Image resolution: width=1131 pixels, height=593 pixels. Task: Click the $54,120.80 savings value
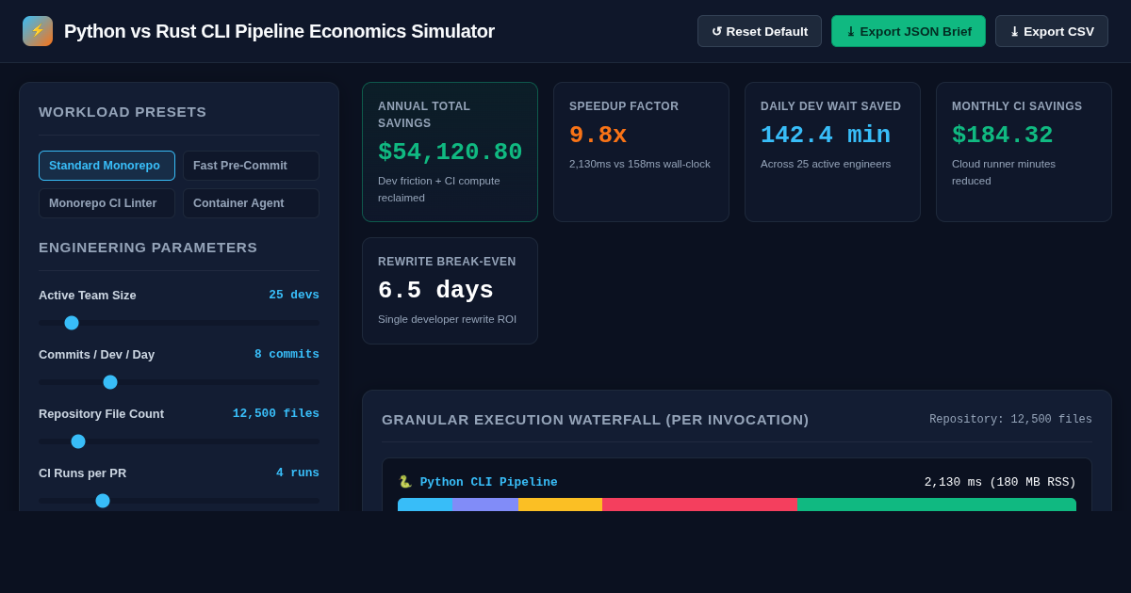coord(450,152)
